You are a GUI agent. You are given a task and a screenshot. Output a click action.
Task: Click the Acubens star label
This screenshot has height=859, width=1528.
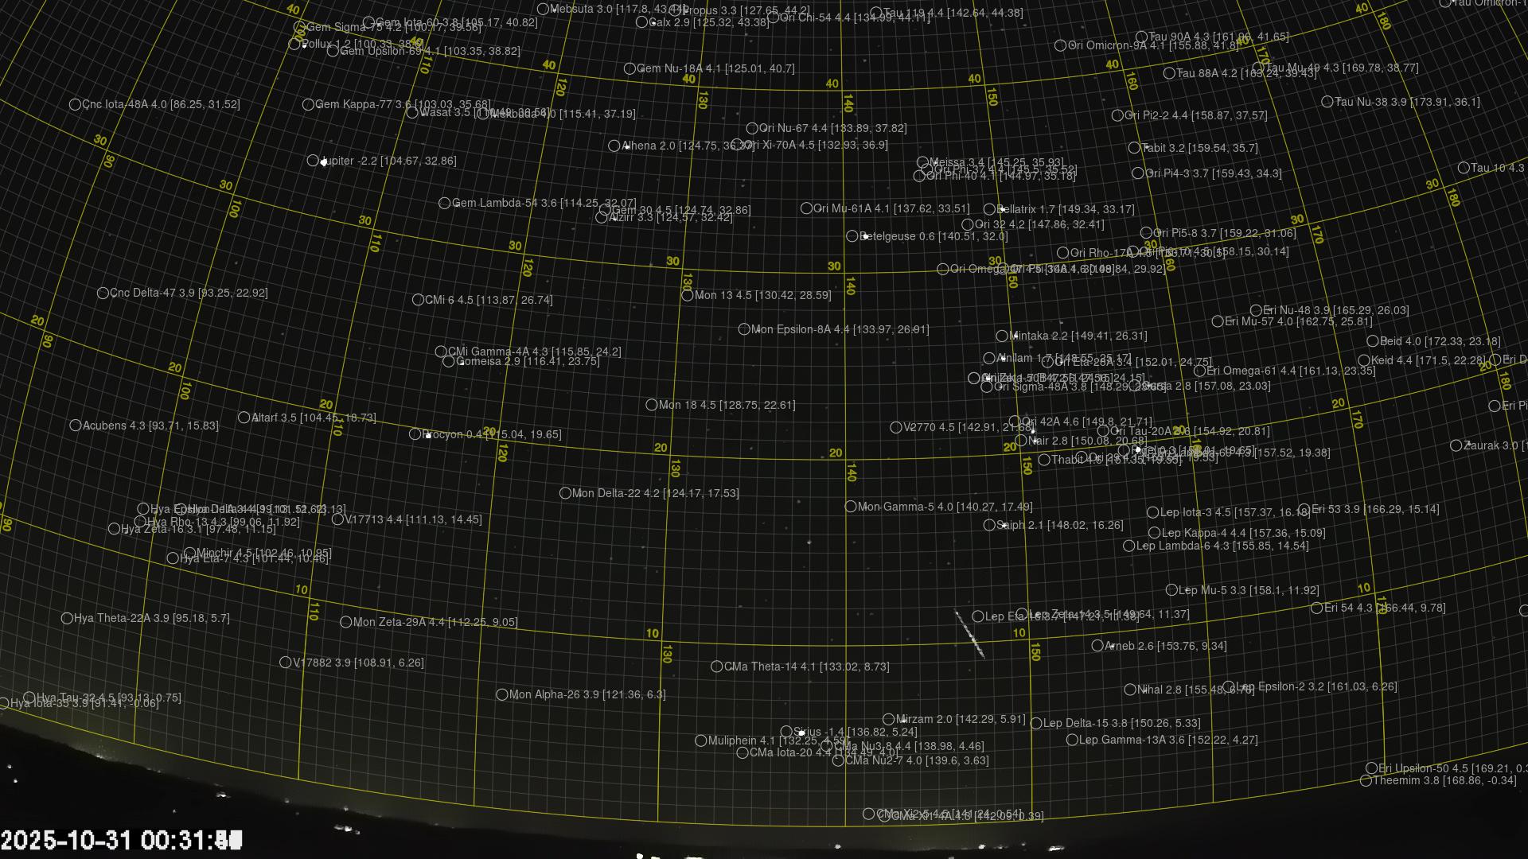pyautogui.click(x=150, y=426)
